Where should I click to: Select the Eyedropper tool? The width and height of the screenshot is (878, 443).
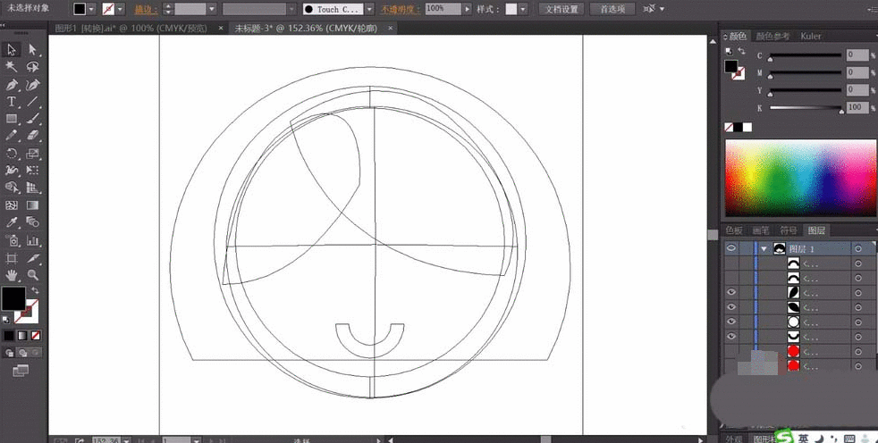point(13,222)
